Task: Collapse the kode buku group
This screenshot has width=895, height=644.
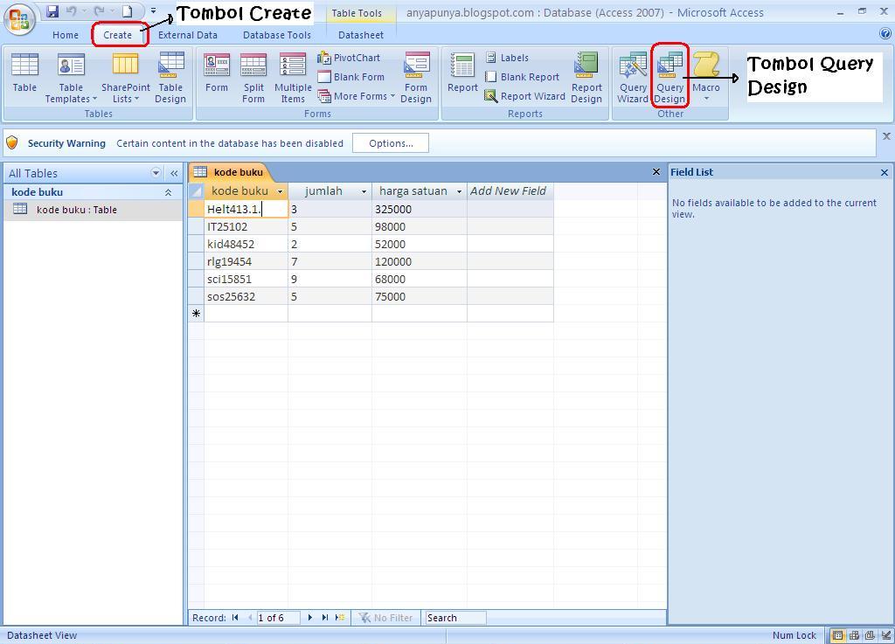Action: click(169, 193)
